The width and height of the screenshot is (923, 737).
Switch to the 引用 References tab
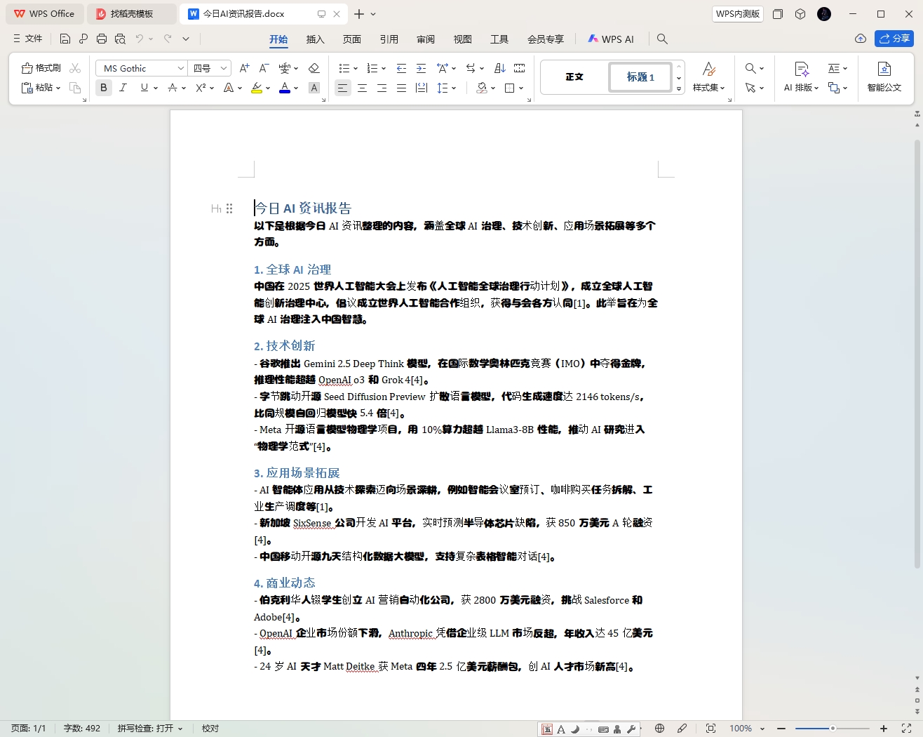[x=389, y=39]
